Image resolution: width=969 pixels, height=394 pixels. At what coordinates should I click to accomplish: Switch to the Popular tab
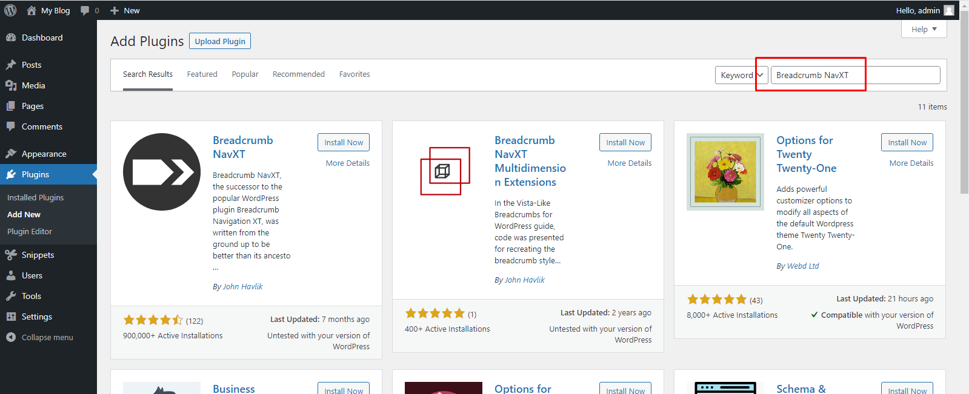tap(245, 74)
